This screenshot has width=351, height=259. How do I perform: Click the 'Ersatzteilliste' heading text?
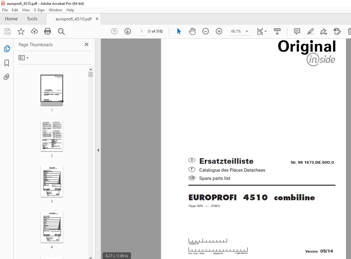(226, 161)
